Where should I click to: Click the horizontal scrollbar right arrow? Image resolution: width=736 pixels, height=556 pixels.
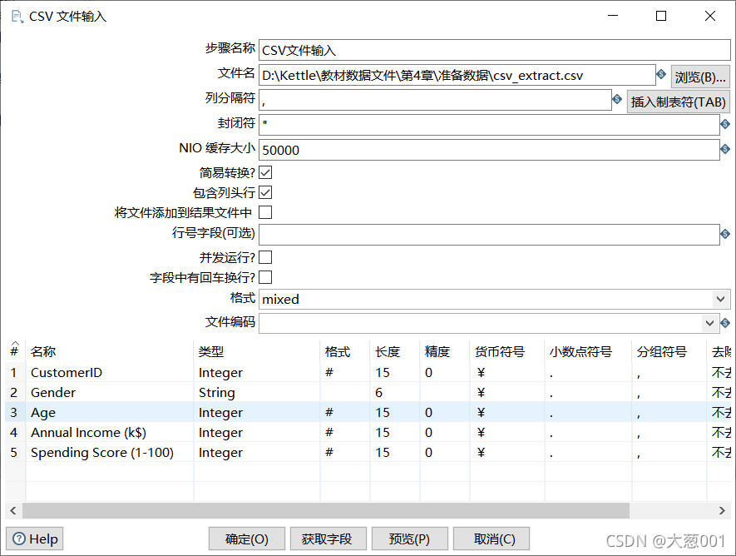(723, 510)
